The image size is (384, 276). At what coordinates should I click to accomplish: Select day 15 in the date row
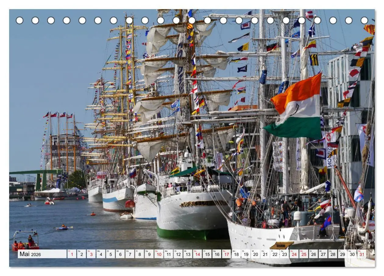[207, 254]
